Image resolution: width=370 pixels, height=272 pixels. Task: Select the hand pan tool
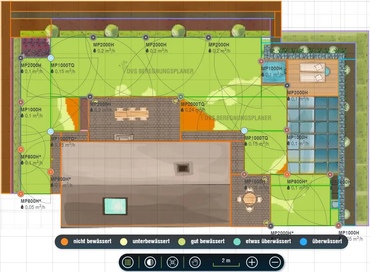(x=195, y=262)
